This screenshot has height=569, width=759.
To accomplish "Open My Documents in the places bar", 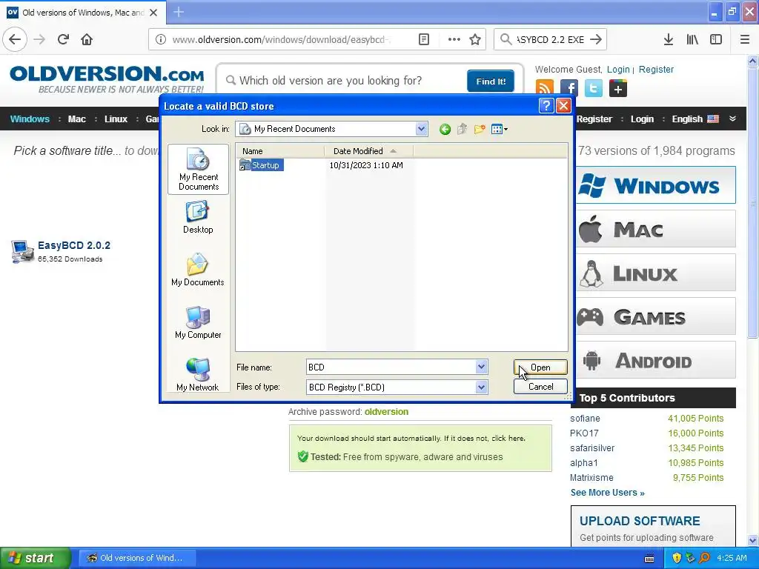I will coord(198,270).
